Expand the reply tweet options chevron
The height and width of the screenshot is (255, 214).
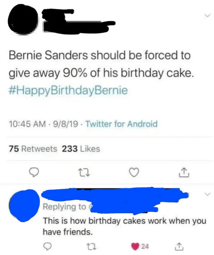coord(205,194)
